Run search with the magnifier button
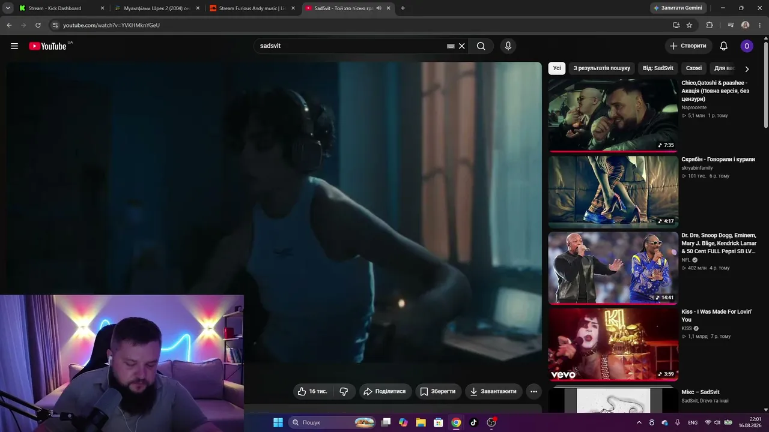Viewport: 769px width, 432px height. pyautogui.click(x=481, y=46)
